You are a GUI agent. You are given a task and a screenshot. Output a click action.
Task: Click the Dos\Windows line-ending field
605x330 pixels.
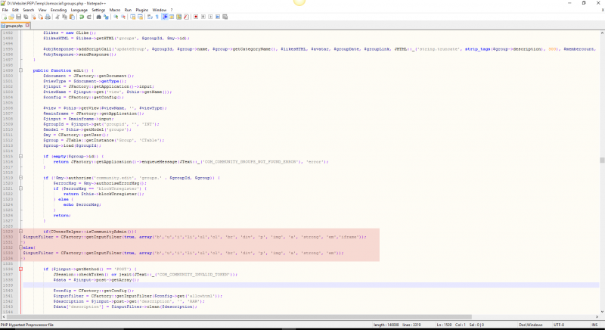click(x=531, y=325)
